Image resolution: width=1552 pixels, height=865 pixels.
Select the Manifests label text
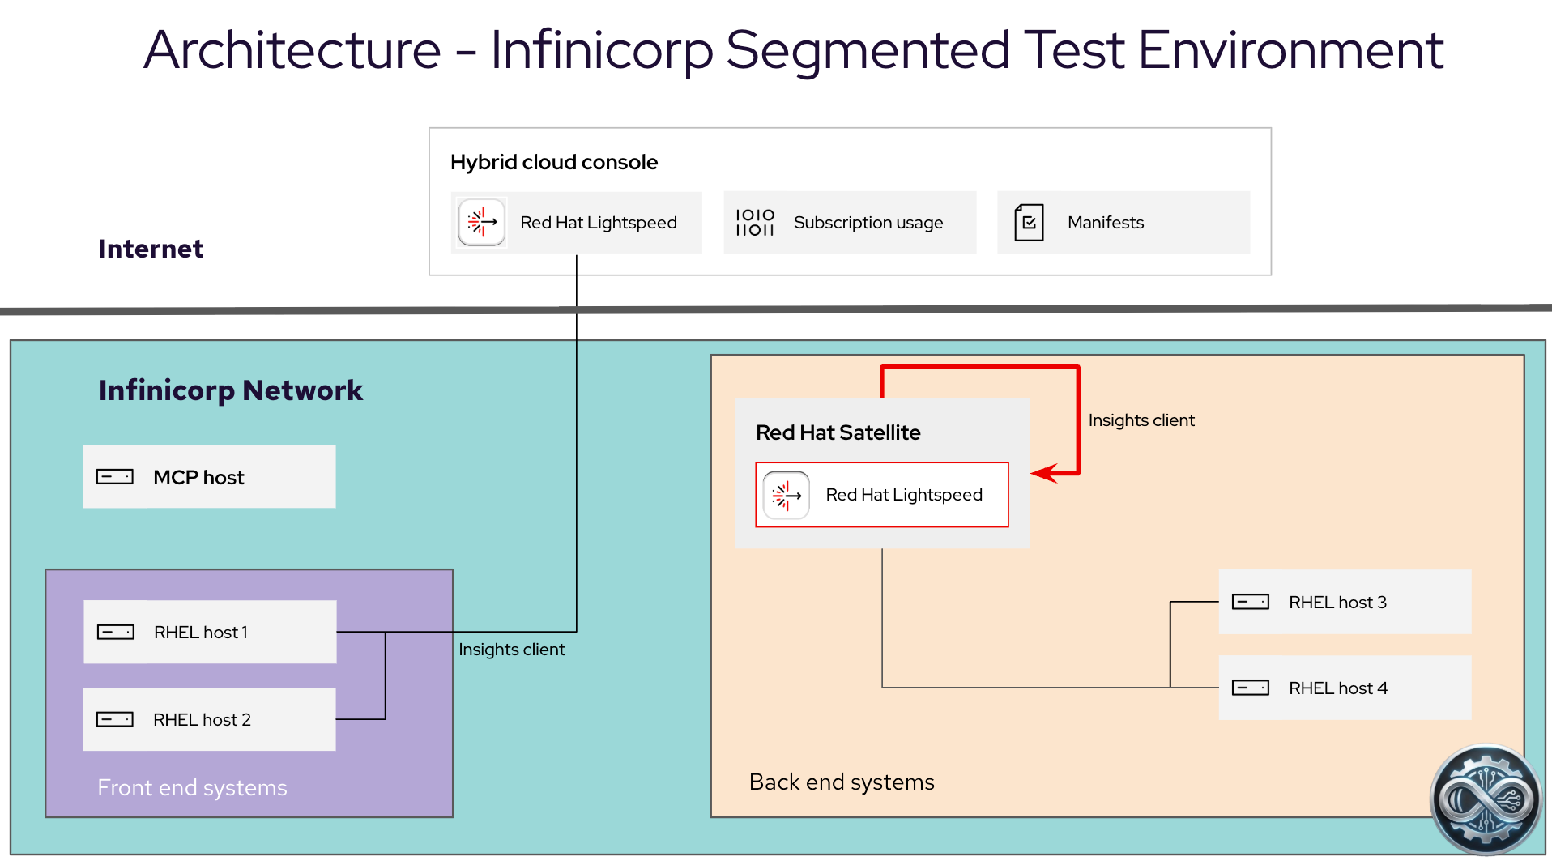click(x=1105, y=223)
